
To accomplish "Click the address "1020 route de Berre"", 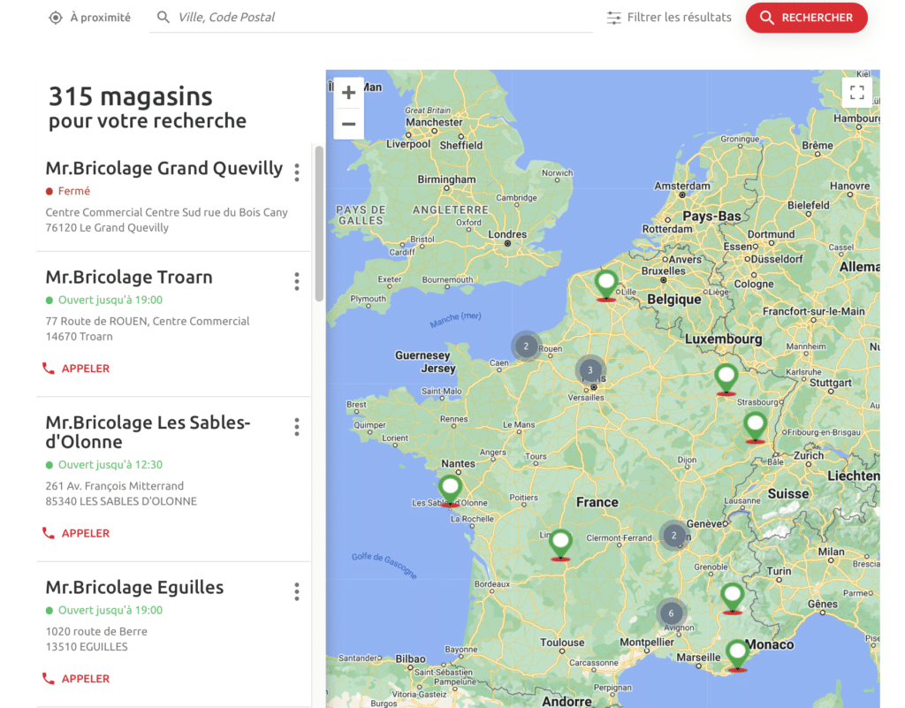I will 96,631.
